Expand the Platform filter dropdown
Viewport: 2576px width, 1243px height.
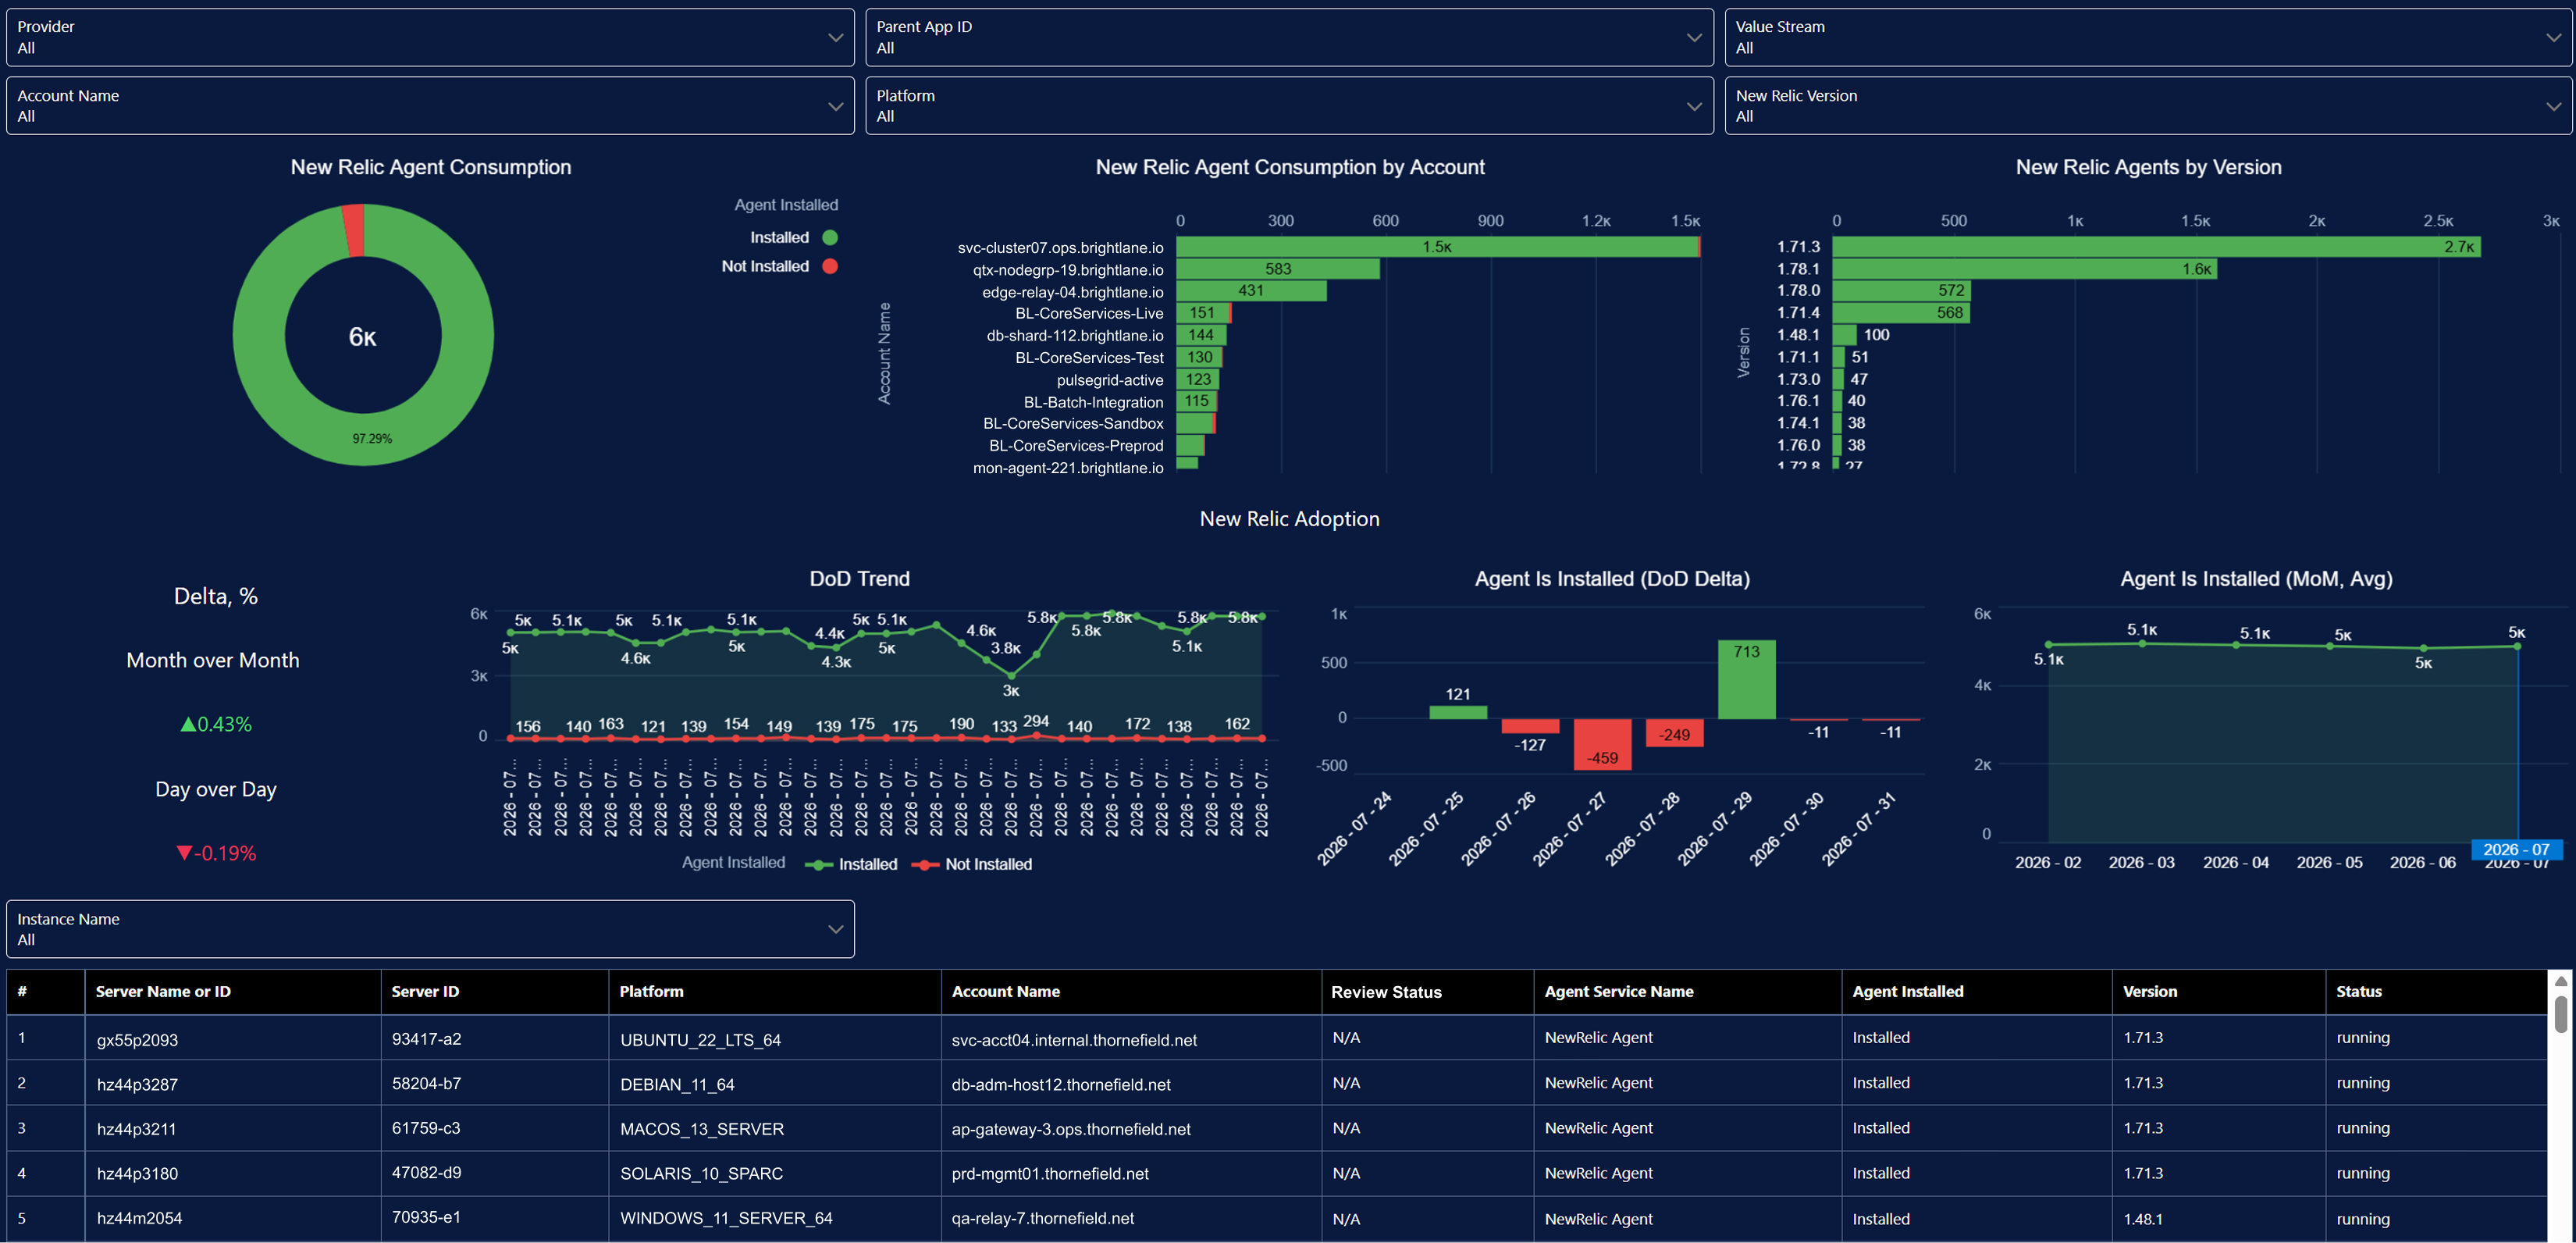pos(1289,106)
